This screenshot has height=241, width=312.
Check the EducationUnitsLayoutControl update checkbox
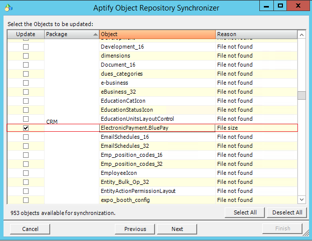click(26, 119)
